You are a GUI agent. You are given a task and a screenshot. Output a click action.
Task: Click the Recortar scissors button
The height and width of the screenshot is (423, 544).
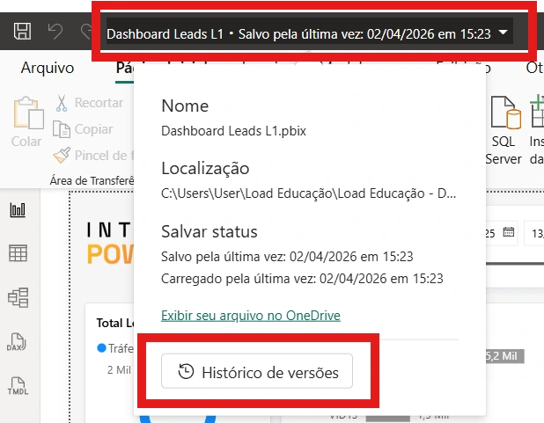click(89, 103)
